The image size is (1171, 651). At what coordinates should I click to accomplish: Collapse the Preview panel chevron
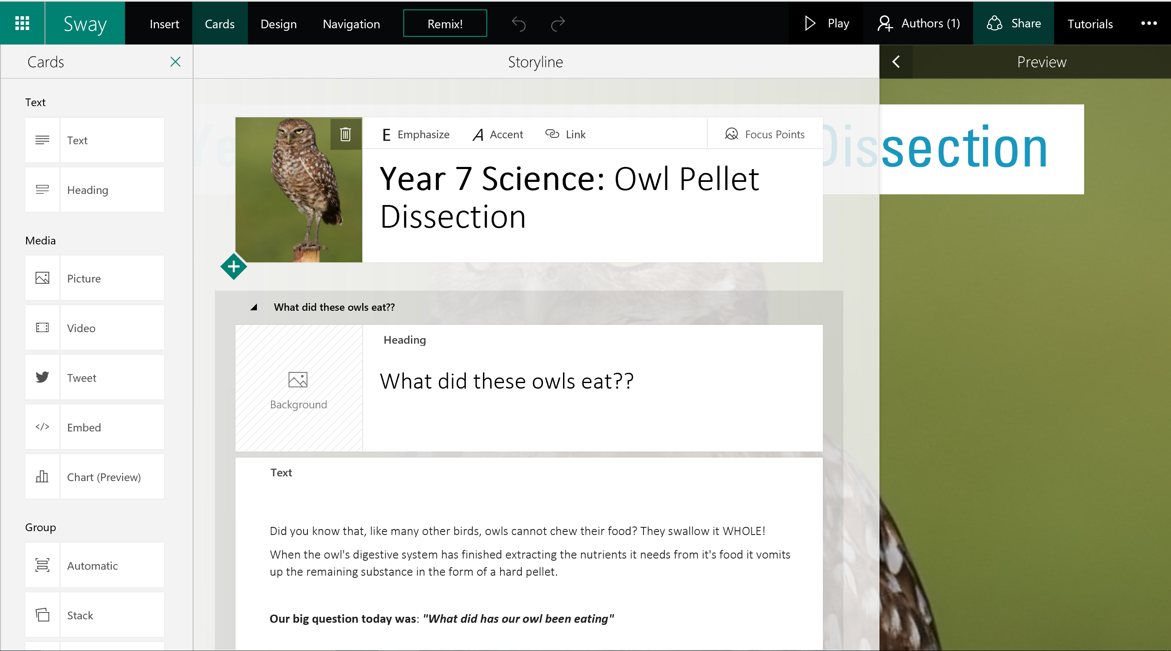click(x=896, y=62)
